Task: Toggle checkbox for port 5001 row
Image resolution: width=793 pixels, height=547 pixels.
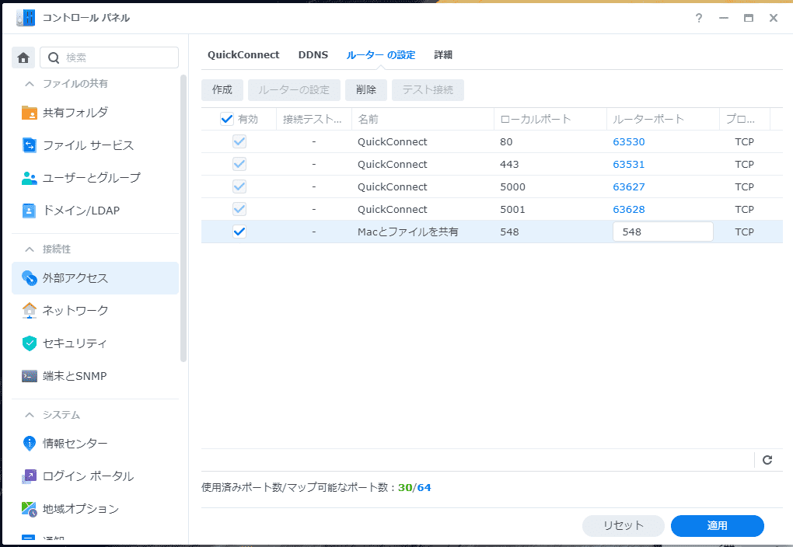Action: point(239,209)
